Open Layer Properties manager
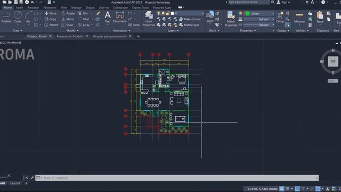The width and height of the screenshot is (341, 192). [x=149, y=19]
